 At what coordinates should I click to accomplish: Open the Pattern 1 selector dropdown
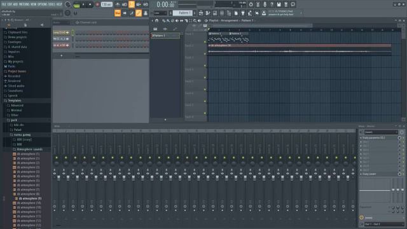[x=183, y=13]
